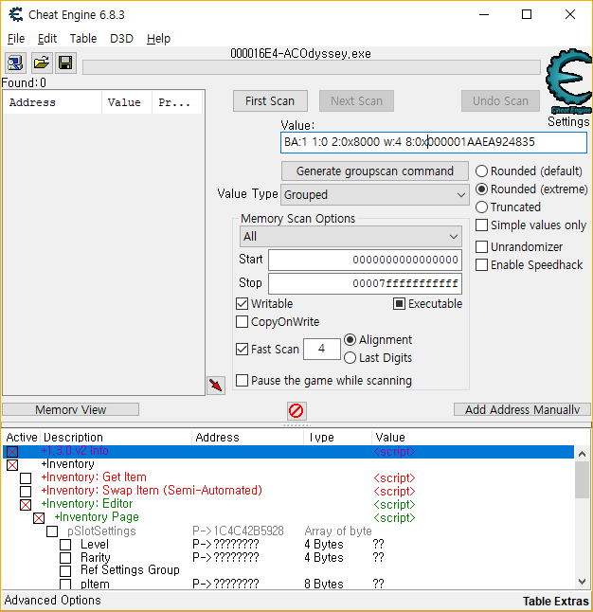The width and height of the screenshot is (593, 612).
Task: Toggle active box of +1.3.0 v2 Info
Action: pos(12,452)
